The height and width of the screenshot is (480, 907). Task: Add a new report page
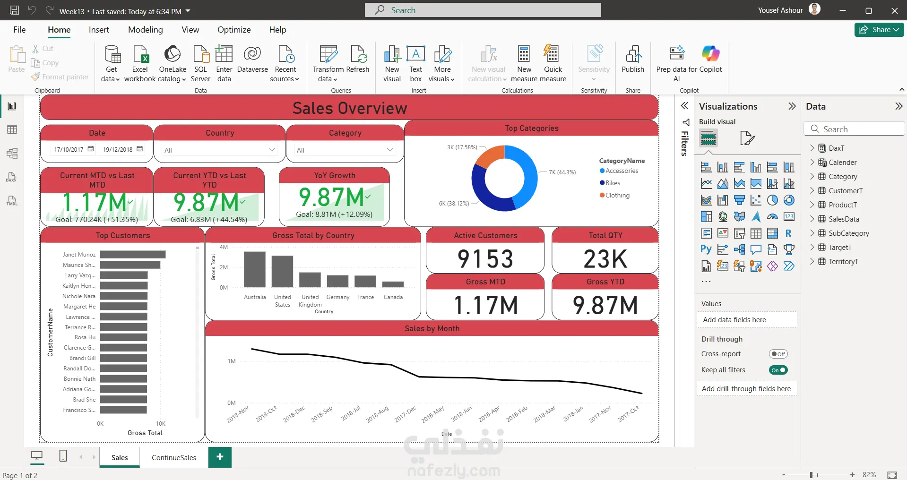click(220, 457)
